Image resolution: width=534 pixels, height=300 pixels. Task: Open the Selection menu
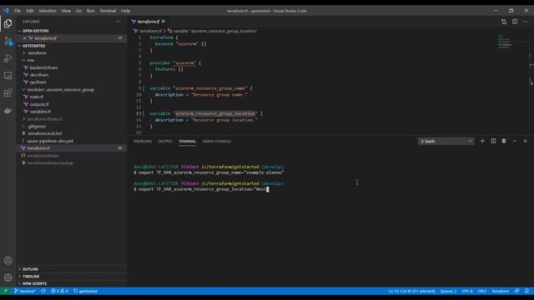(x=48, y=11)
